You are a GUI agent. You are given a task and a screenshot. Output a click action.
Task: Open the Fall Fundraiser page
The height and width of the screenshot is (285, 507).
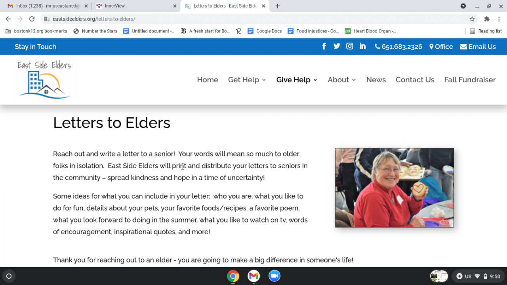click(470, 80)
